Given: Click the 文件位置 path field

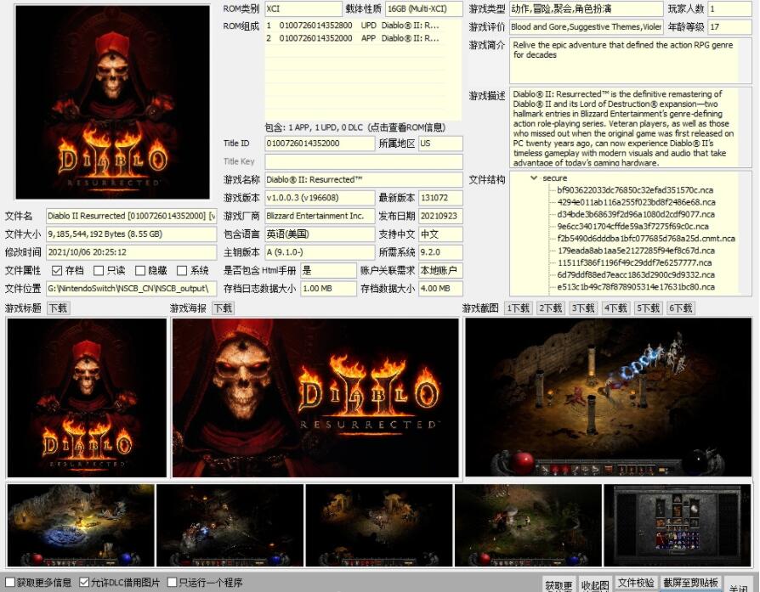Looking at the screenshot, I should [x=132, y=289].
